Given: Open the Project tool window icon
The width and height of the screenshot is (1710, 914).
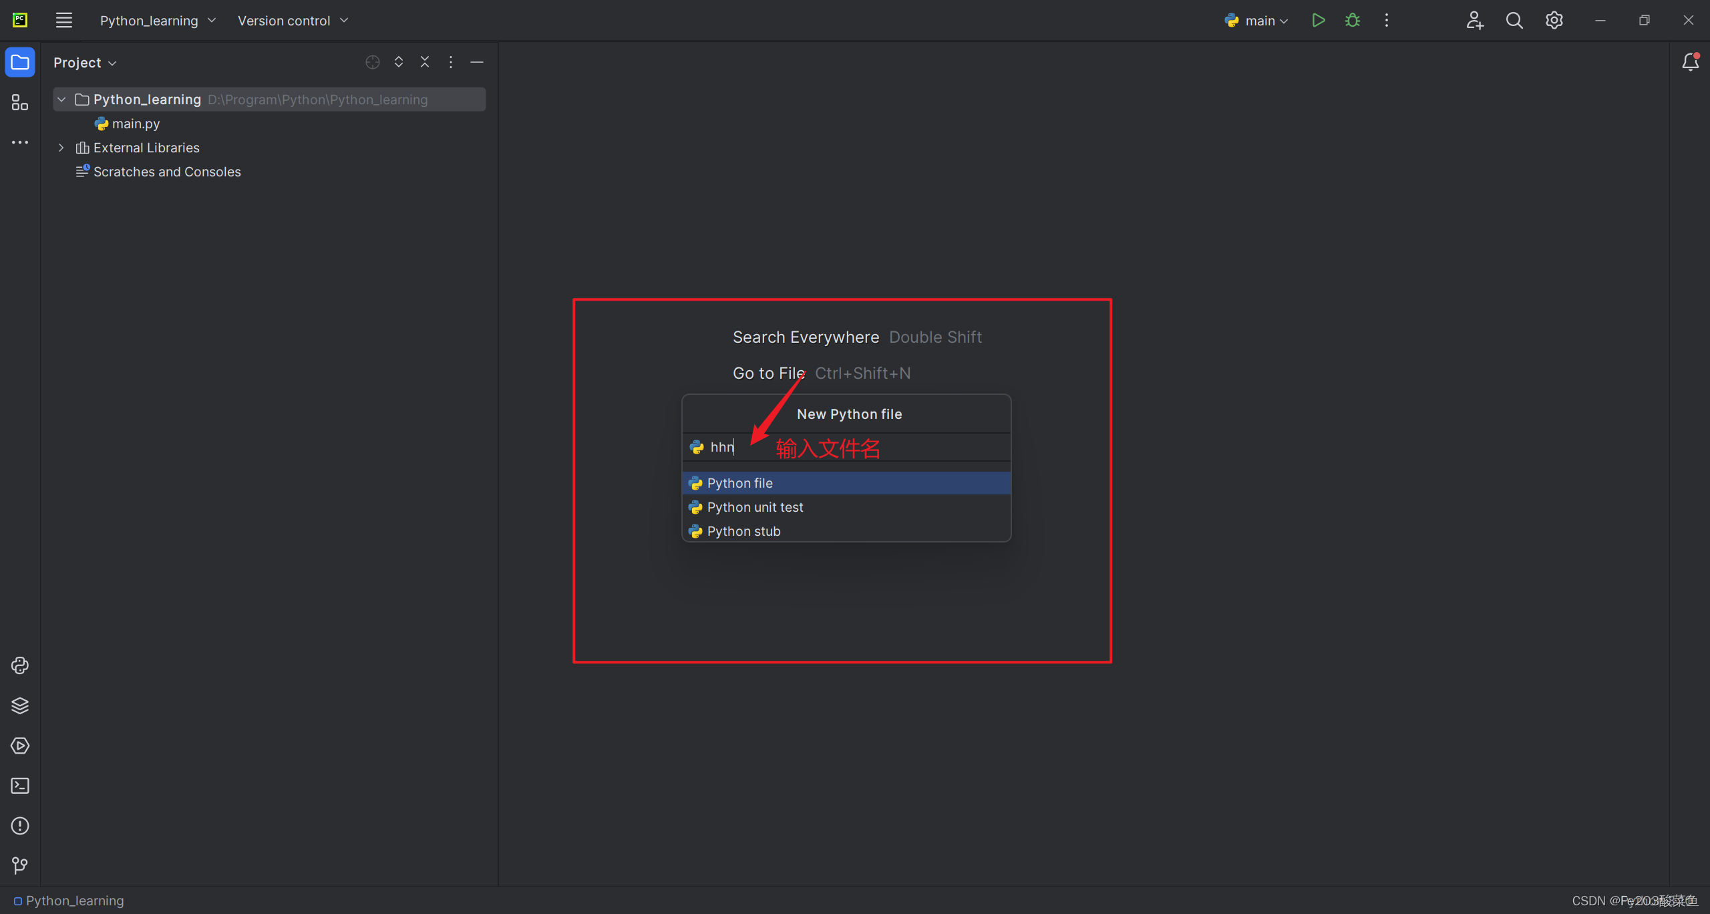Looking at the screenshot, I should point(20,62).
